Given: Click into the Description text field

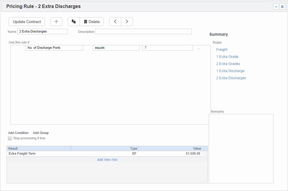Looking at the screenshot, I should pyautogui.click(x=143, y=32).
